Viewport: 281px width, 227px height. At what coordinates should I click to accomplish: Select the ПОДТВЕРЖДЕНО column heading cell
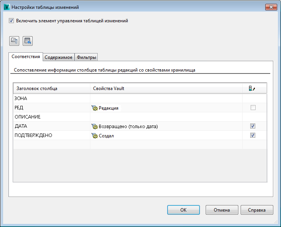pyautogui.click(x=52, y=135)
